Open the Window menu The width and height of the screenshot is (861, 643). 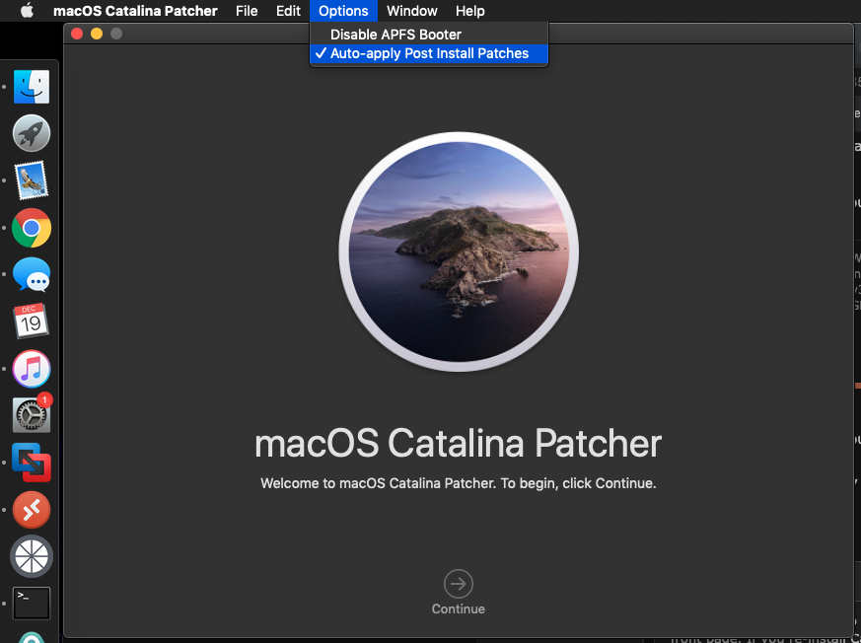pos(412,11)
